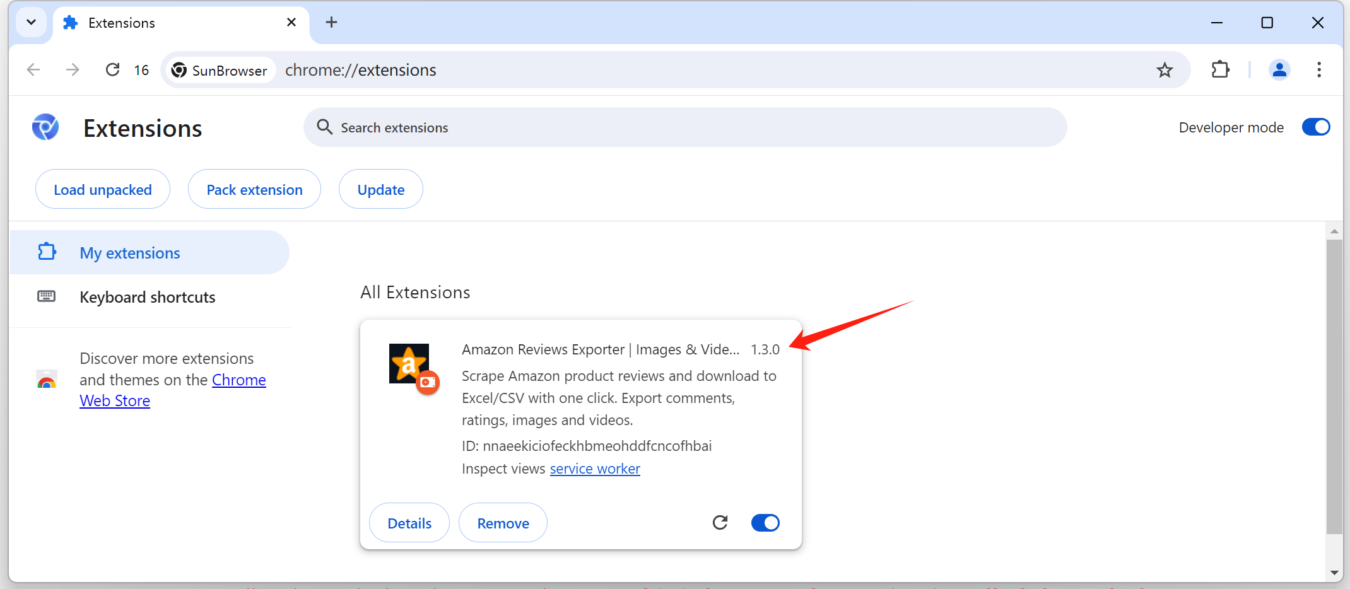The image size is (1350, 589).
Task: Open the user profile avatar
Action: click(1279, 70)
